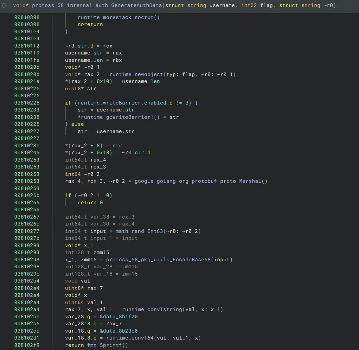Select the 'noreturn' keyword line
Screen dimensions: 359x350
(x=90, y=24)
